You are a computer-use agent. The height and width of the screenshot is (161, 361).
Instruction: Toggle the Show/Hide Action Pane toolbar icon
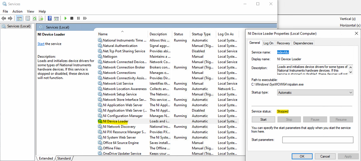pos(56,18)
